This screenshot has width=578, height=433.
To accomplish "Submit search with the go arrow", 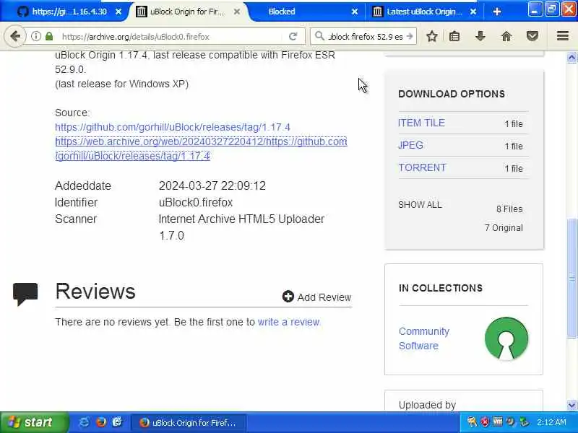I will tap(410, 37).
